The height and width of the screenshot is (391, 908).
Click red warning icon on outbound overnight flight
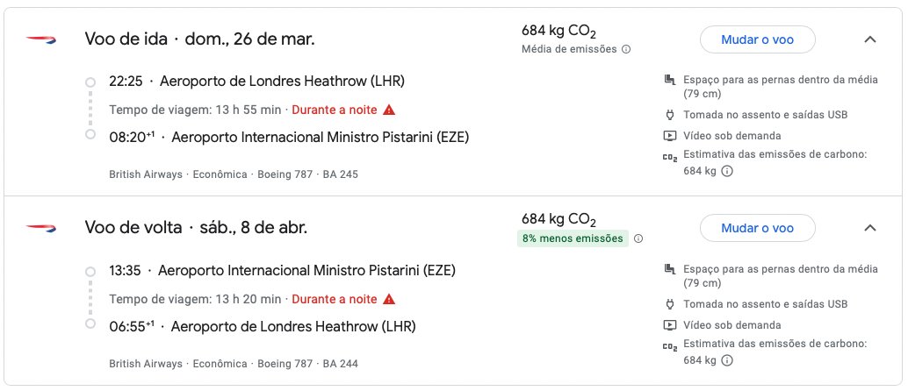coord(389,110)
